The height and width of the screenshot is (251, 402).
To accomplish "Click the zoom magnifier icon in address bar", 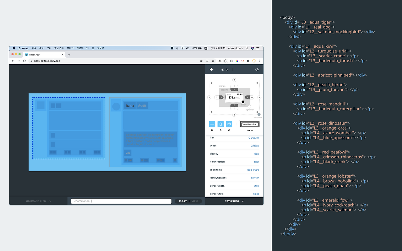I will coord(207,61).
